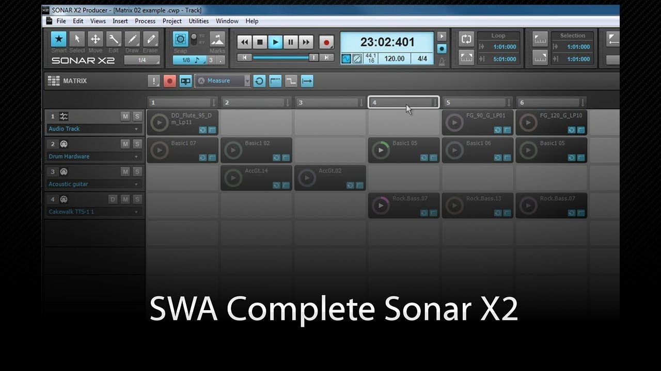Viewport: 661px width, 371px height.
Task: Choose the Select arrow tool
Action: (77, 39)
